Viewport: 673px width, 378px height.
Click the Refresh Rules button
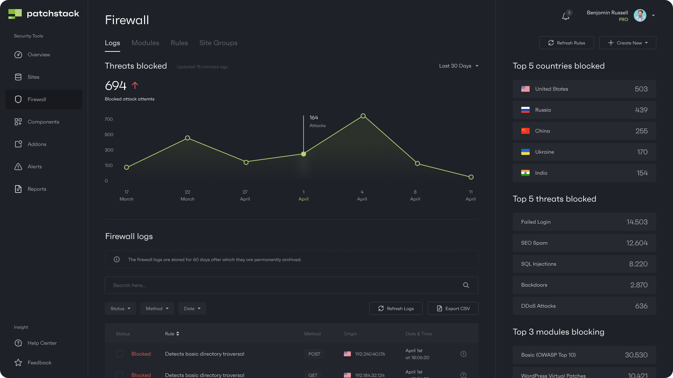coord(566,43)
